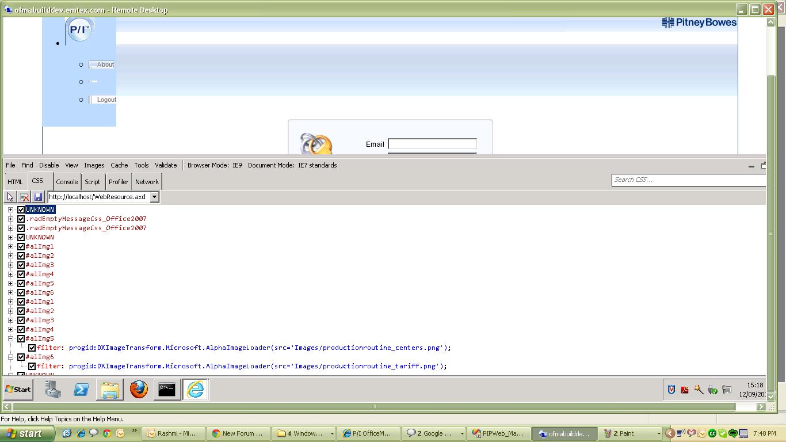
Task: Uncheck the expanded #alImg5 rule checkbox
Action: point(21,338)
